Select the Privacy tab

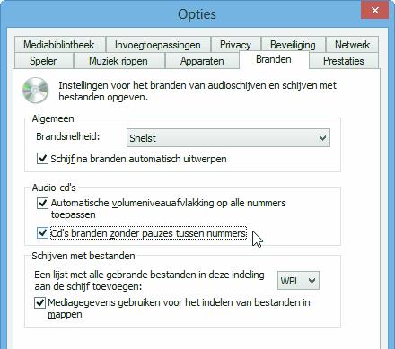(x=235, y=45)
